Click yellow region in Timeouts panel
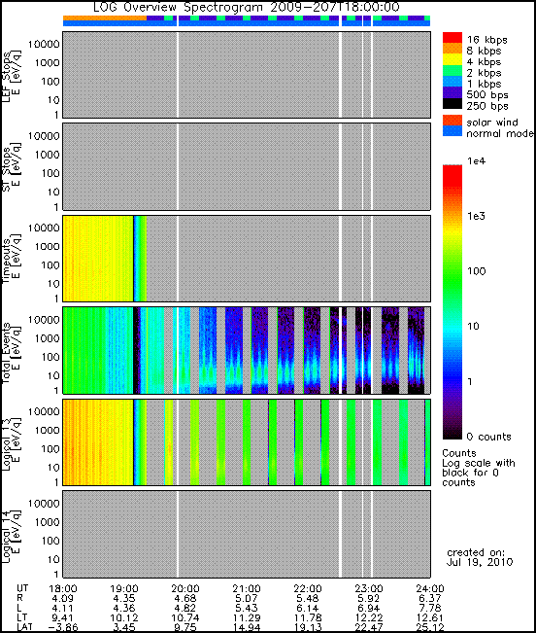The height and width of the screenshot is (633, 536). click(98, 259)
